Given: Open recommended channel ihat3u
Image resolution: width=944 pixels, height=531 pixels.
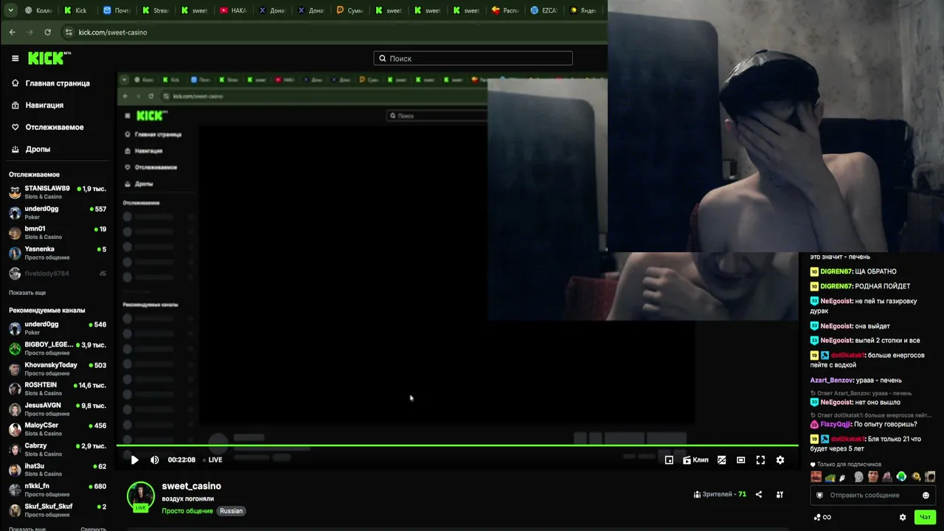Looking at the screenshot, I should pos(58,469).
